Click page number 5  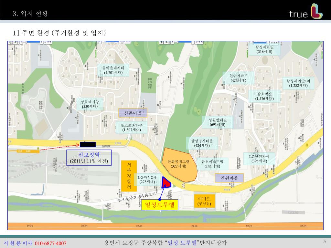click(x=325, y=242)
